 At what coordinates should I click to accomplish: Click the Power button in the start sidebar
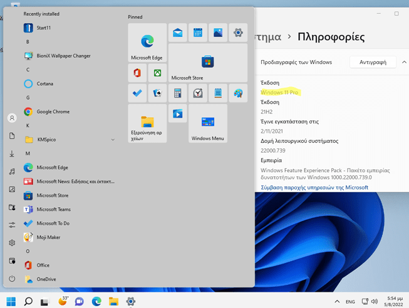[x=12, y=279]
